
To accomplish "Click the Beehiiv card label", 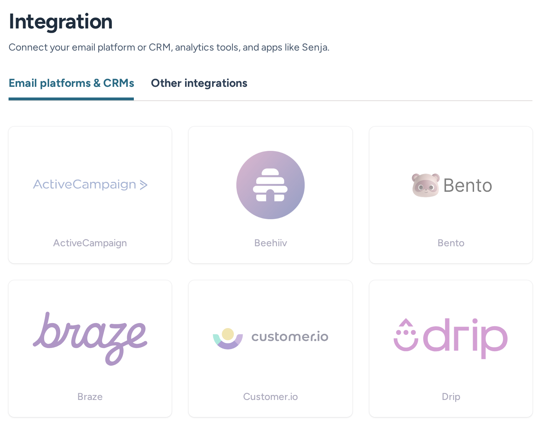I will coord(270,243).
